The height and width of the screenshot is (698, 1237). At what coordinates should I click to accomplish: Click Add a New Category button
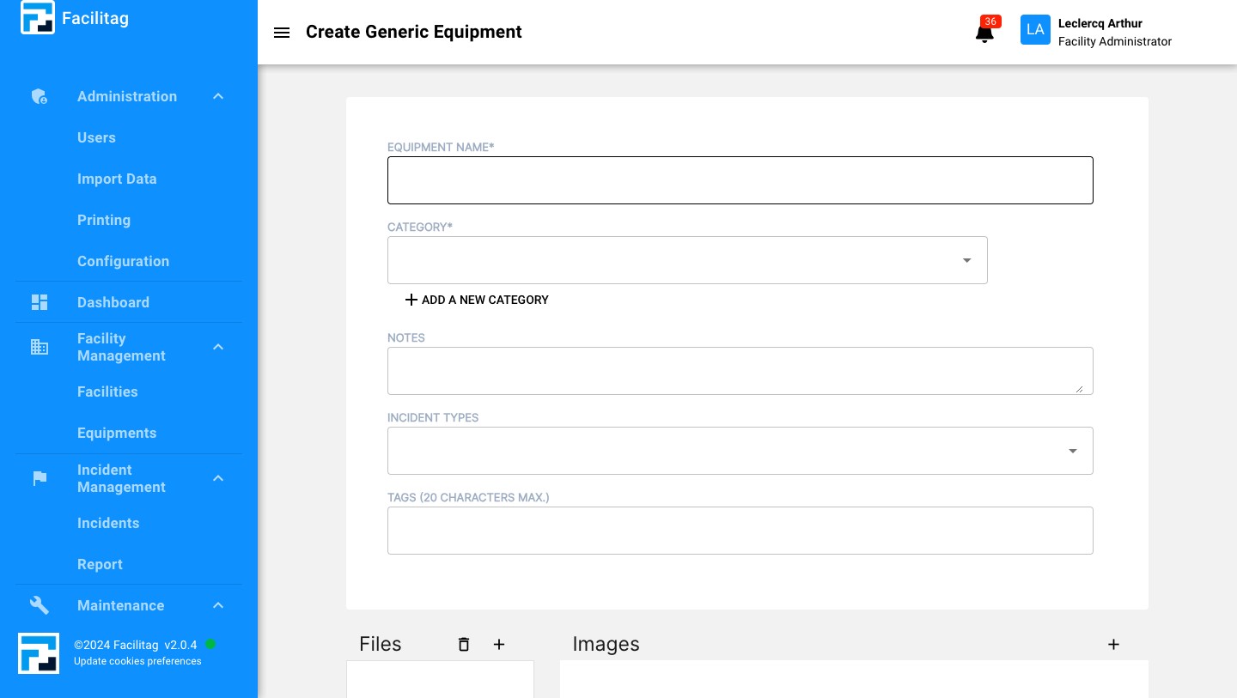pyautogui.click(x=477, y=300)
